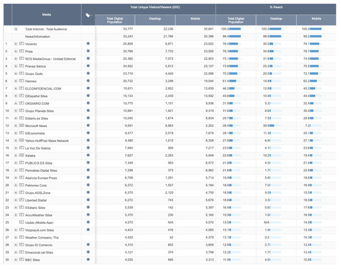Click the media icon beside Yahoo-HuffPost News Network
Screen dimensions: 341x269
coord(22,140)
